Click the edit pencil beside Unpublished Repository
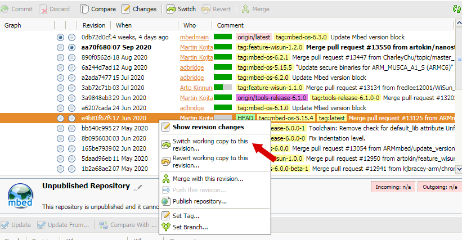Screen dimensions: 462x240 pos(138,187)
